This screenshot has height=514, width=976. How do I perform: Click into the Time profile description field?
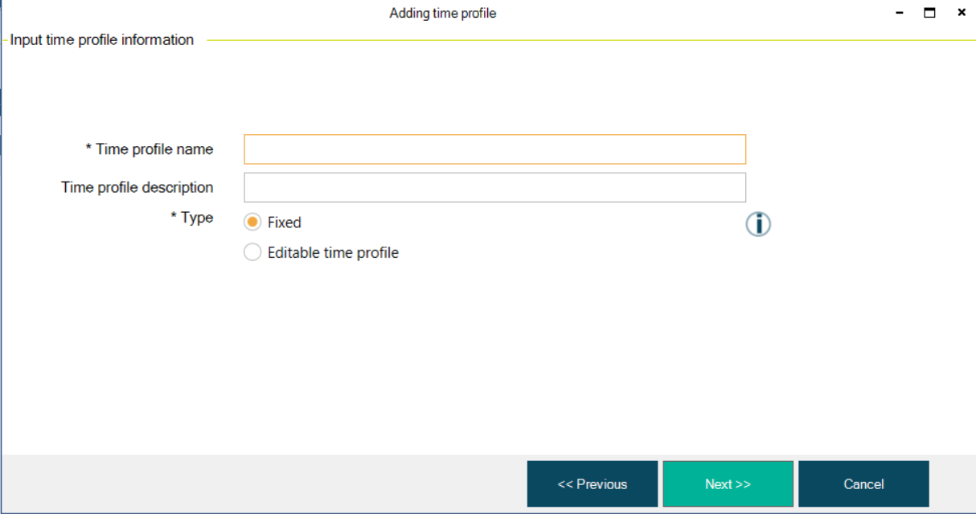coord(494,187)
